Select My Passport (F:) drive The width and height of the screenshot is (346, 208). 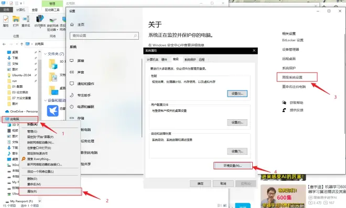click(x=21, y=201)
